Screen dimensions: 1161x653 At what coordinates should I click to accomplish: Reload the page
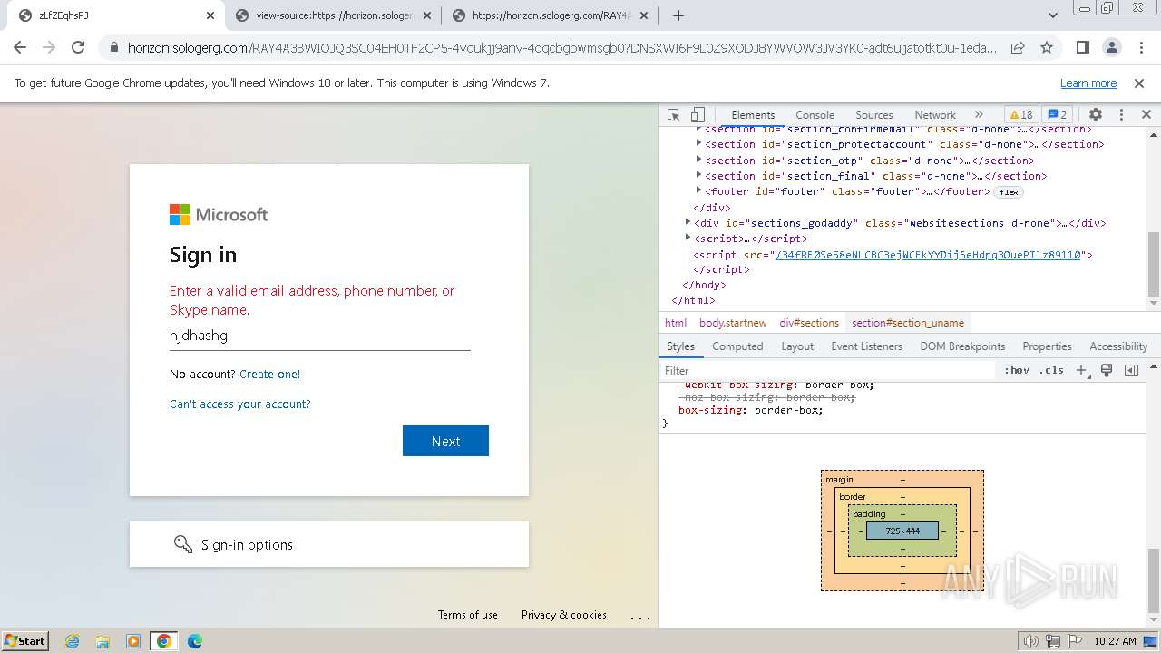point(78,47)
